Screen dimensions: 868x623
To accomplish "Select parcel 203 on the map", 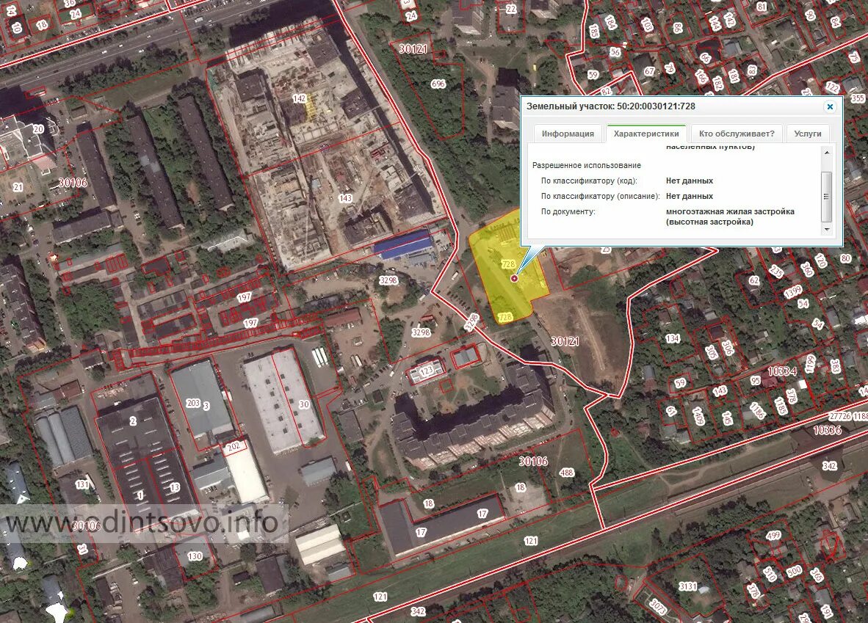I will tap(192, 403).
